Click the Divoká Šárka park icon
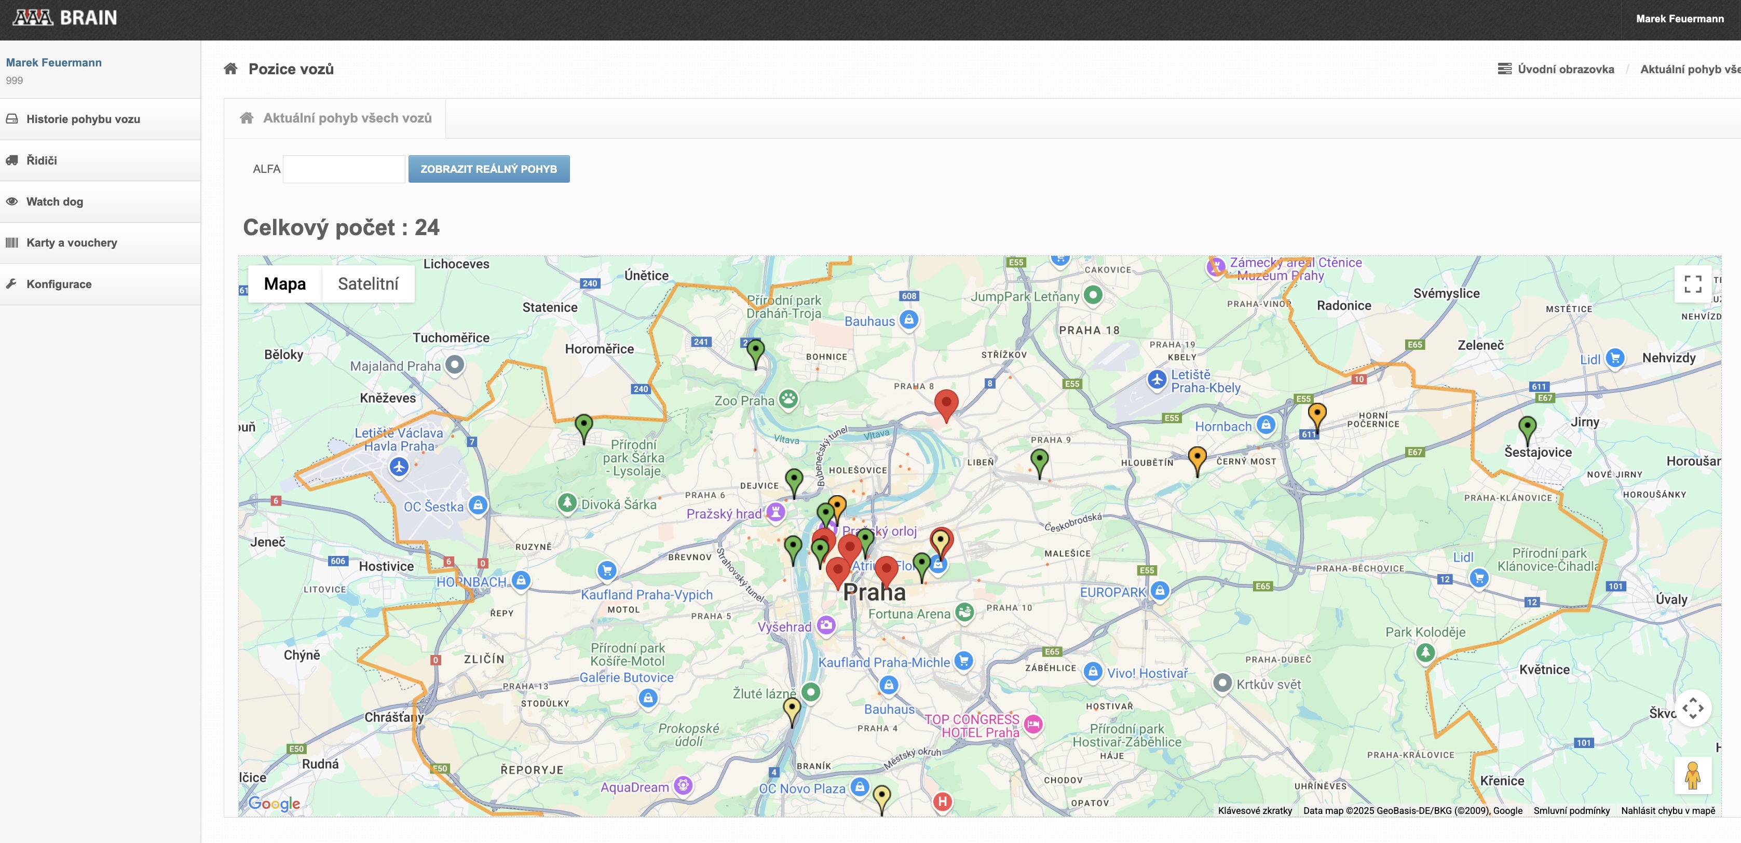 [567, 503]
